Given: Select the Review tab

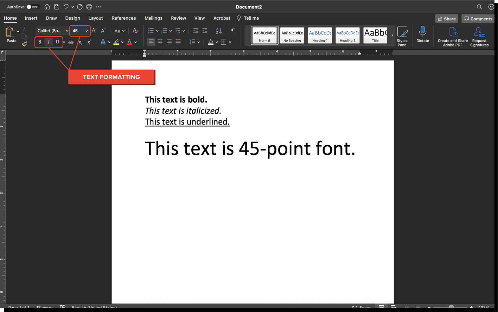Looking at the screenshot, I should tap(179, 18).
